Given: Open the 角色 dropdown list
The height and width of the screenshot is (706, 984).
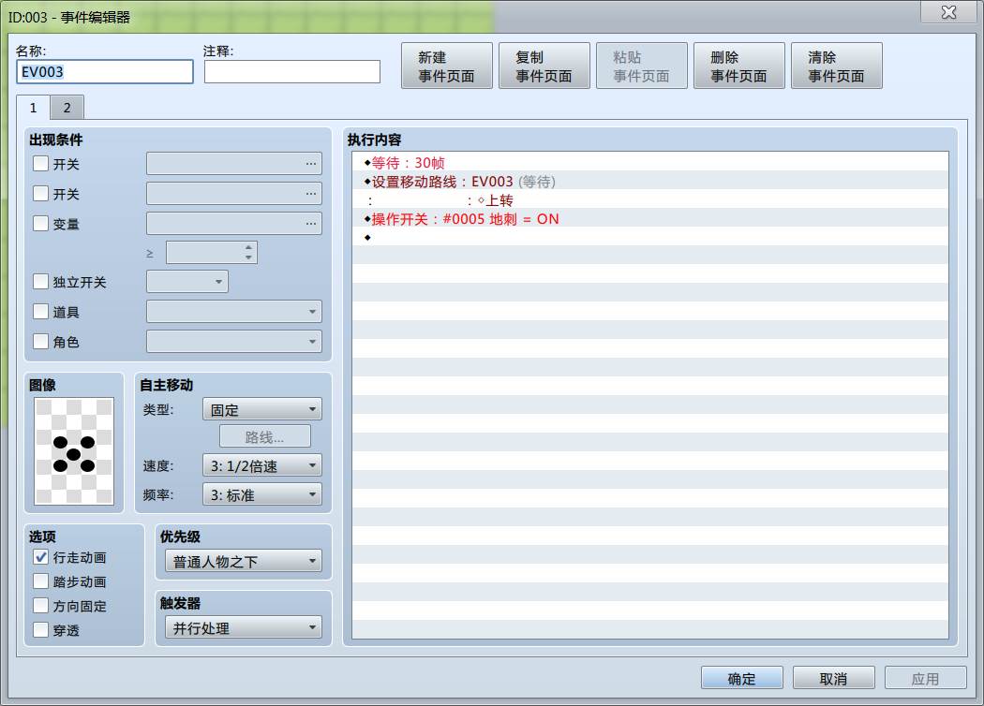Looking at the screenshot, I should 234,342.
